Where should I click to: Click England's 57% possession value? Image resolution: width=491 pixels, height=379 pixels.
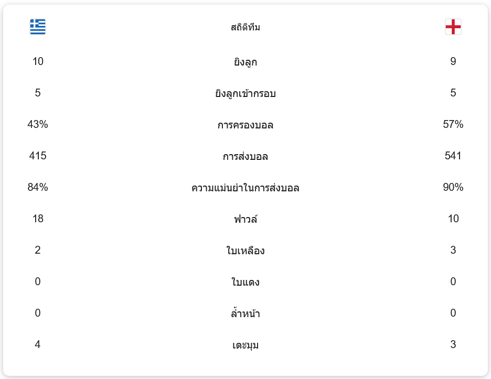[453, 124]
